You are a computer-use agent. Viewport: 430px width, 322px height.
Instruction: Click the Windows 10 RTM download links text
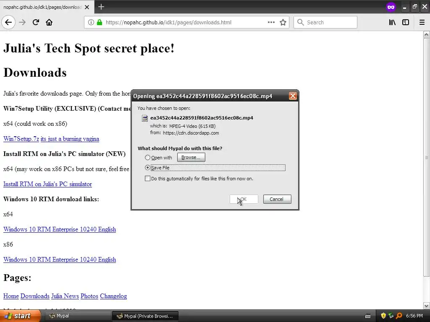51,199
